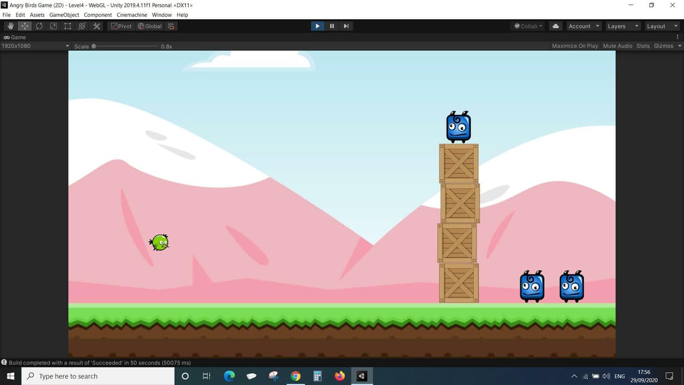Open the Help menu
Screen dimensions: 684x385
pos(182,15)
